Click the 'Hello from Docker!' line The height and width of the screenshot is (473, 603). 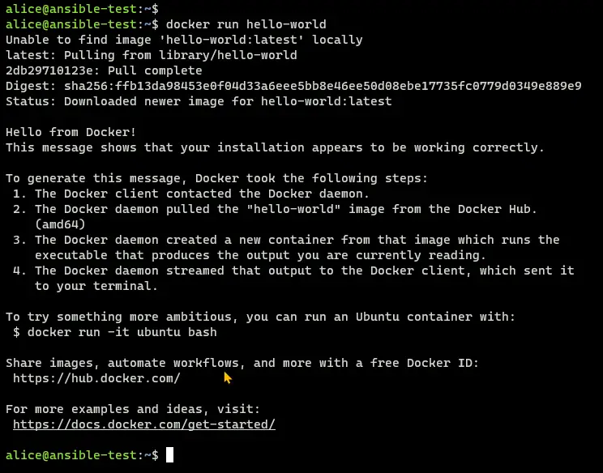[x=71, y=132]
